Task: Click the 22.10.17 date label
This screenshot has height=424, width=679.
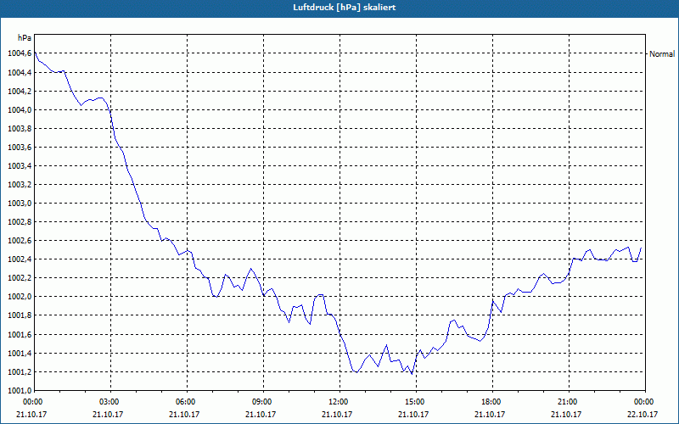Action: (643, 415)
